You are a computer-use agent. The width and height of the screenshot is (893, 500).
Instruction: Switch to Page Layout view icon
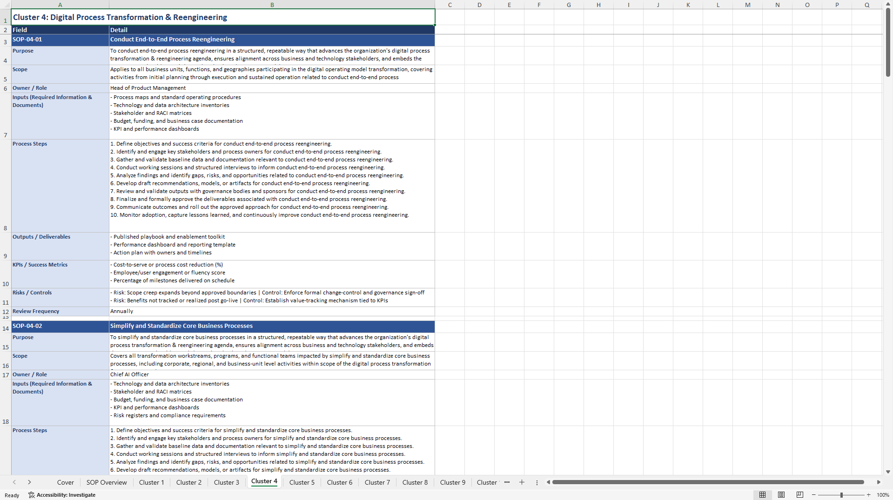click(x=781, y=495)
